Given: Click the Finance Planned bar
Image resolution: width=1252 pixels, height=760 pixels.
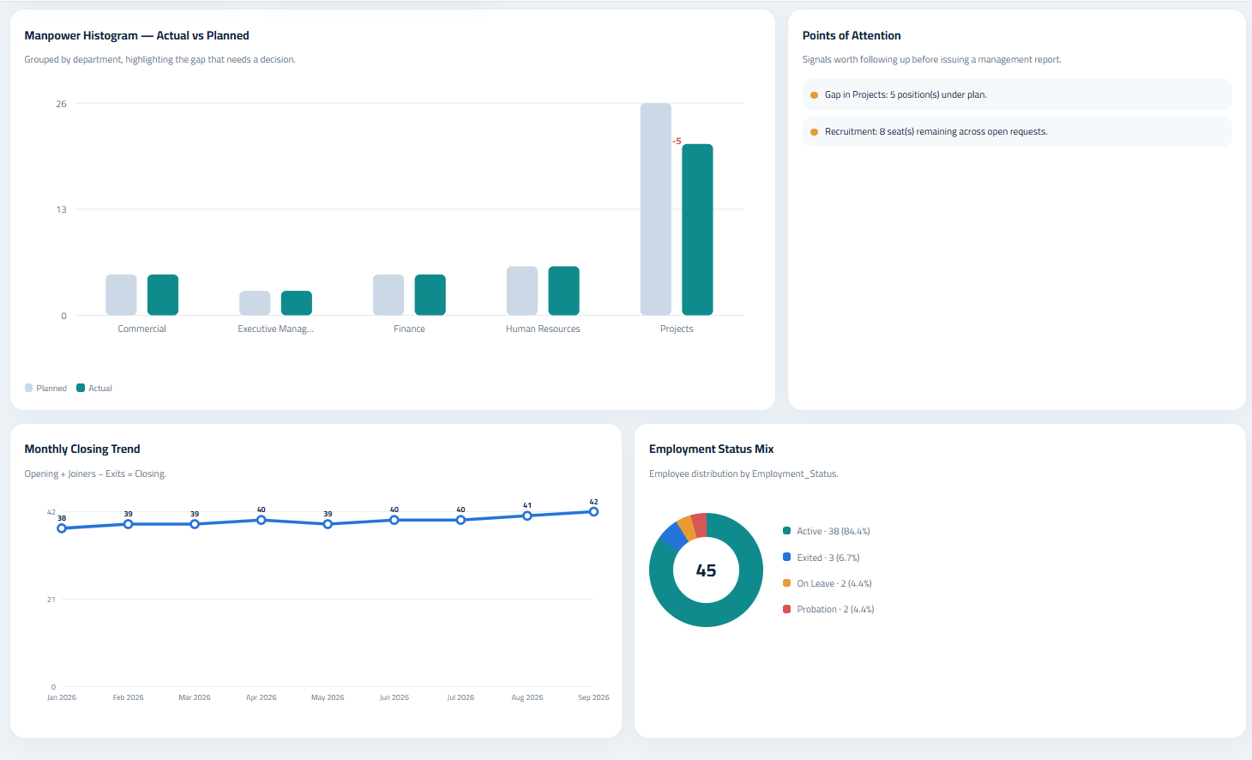Looking at the screenshot, I should [x=388, y=295].
